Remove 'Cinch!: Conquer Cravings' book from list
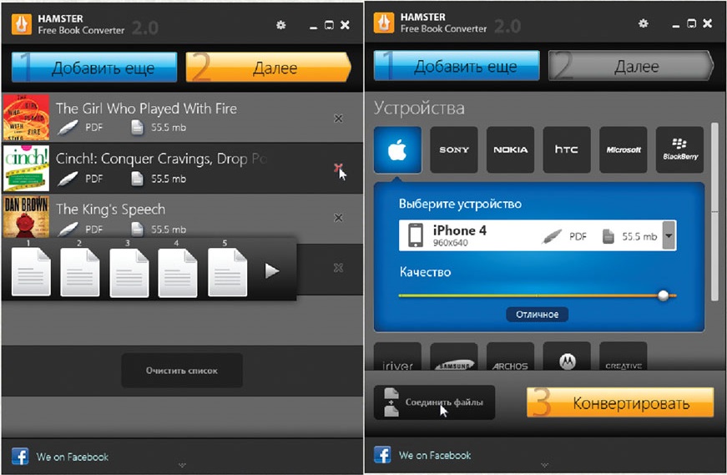 (x=339, y=168)
